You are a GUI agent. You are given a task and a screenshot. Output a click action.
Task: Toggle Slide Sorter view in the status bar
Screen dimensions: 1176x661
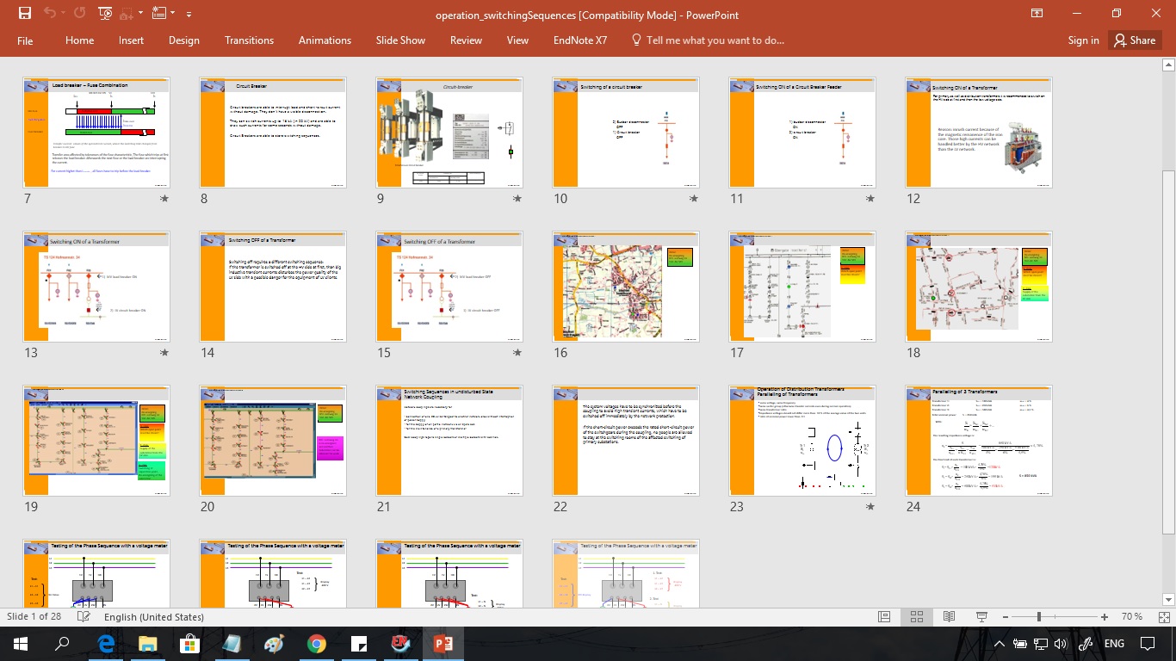click(916, 616)
